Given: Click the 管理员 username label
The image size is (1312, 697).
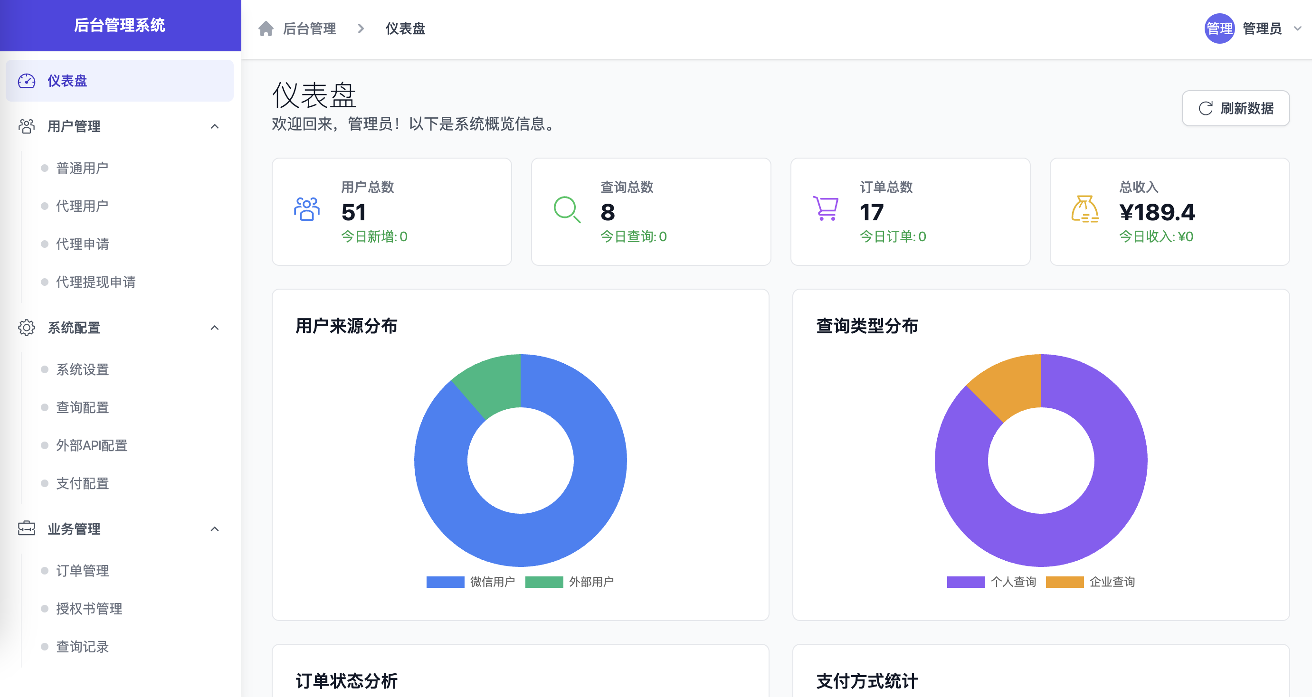Looking at the screenshot, I should pyautogui.click(x=1262, y=28).
